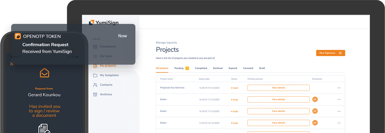Open three-dot menu of last boxes row

pos(339,123)
